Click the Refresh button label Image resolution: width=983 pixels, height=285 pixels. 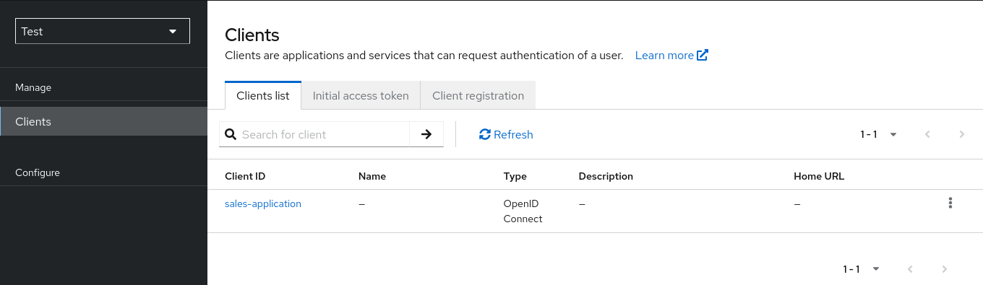pyautogui.click(x=513, y=134)
